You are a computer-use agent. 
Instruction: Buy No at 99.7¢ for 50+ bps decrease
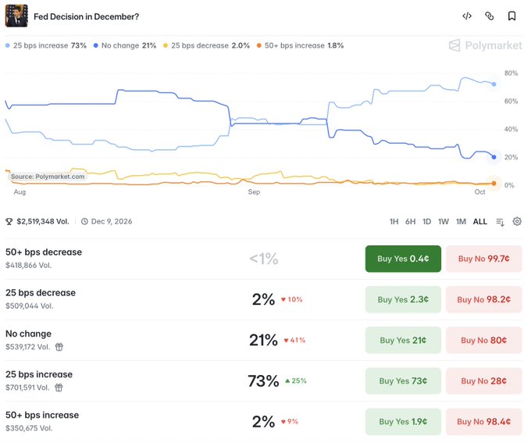483,259
